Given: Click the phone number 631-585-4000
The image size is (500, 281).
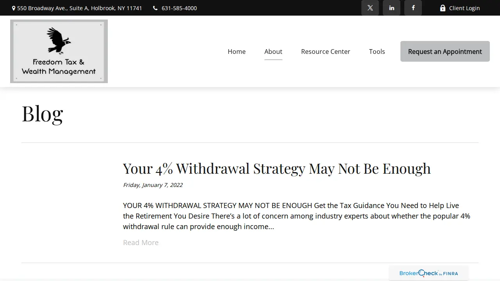Looking at the screenshot, I should click(x=179, y=8).
